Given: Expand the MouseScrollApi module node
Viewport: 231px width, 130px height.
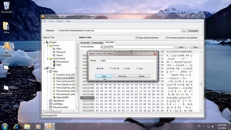Looking at the screenshot, I should click(47, 107).
